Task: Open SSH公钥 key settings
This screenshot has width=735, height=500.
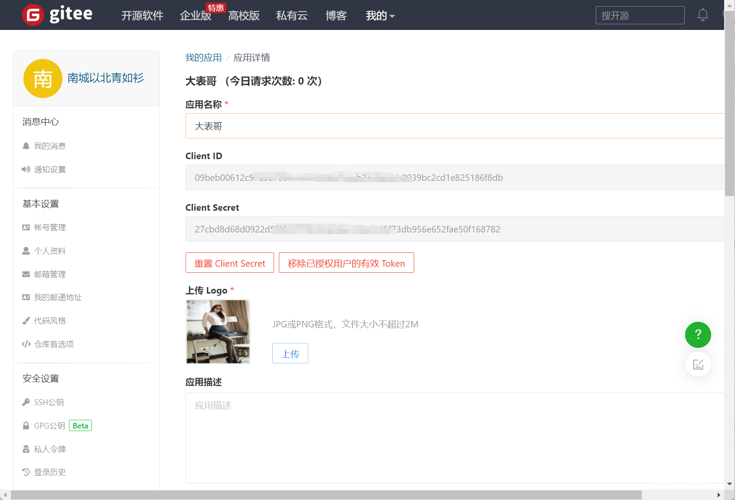Action: pyautogui.click(x=49, y=402)
